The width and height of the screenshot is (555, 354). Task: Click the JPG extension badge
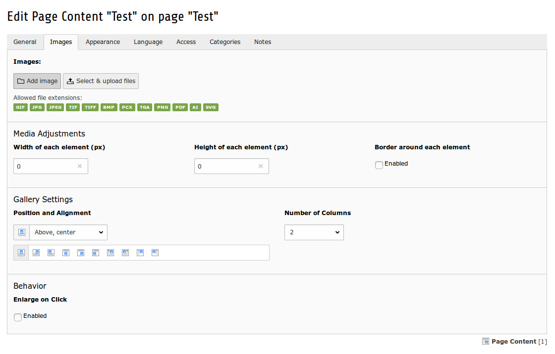point(37,107)
